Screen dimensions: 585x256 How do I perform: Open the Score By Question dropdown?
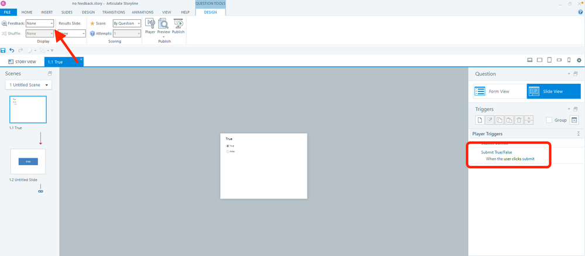(x=127, y=23)
